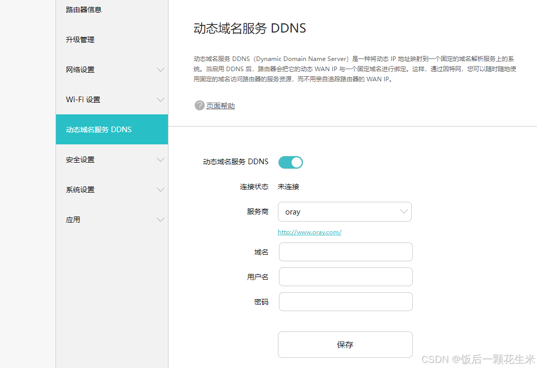
Task: Focus the 密码 input field
Action: [346, 301]
